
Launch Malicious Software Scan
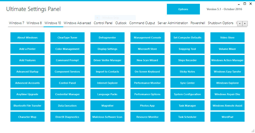click(107, 117)
